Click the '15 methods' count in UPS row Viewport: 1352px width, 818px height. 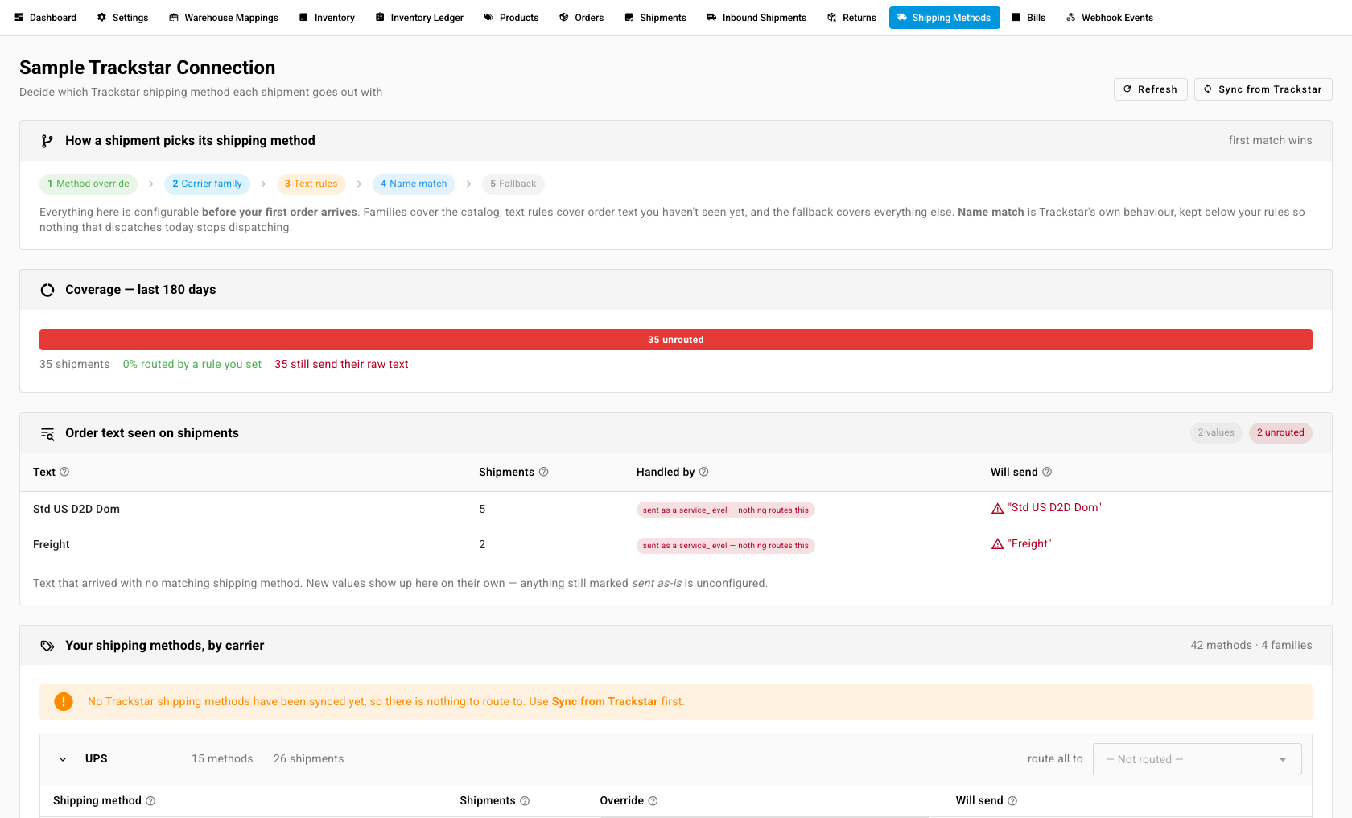point(222,759)
